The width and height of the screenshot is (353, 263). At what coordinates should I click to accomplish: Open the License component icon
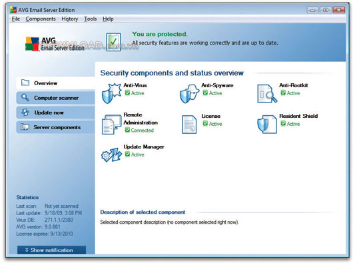[189, 125]
